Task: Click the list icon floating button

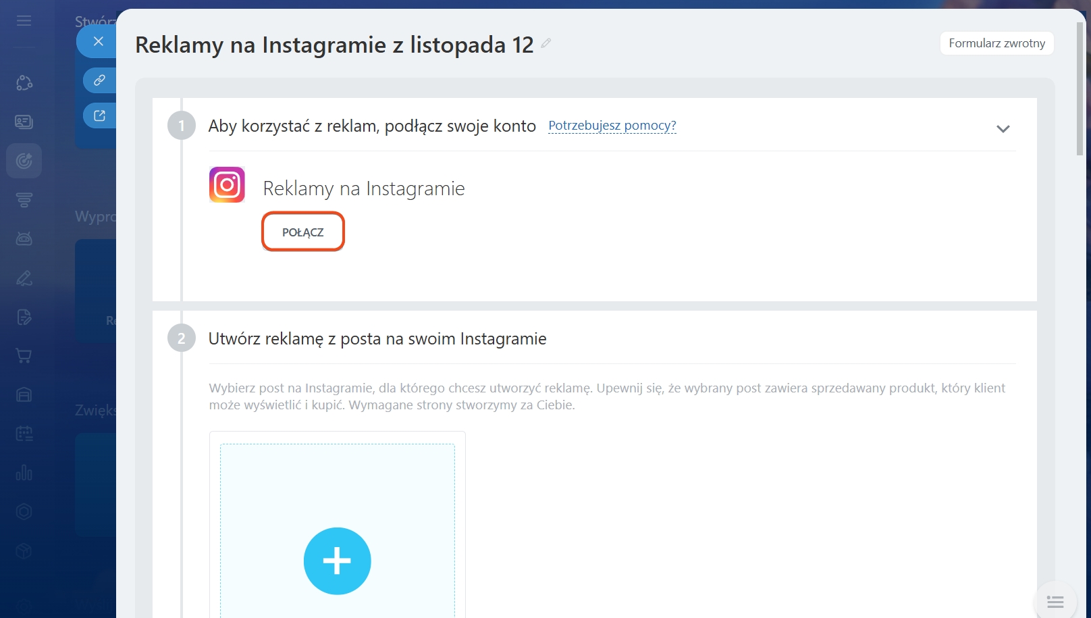Action: coord(1055,601)
